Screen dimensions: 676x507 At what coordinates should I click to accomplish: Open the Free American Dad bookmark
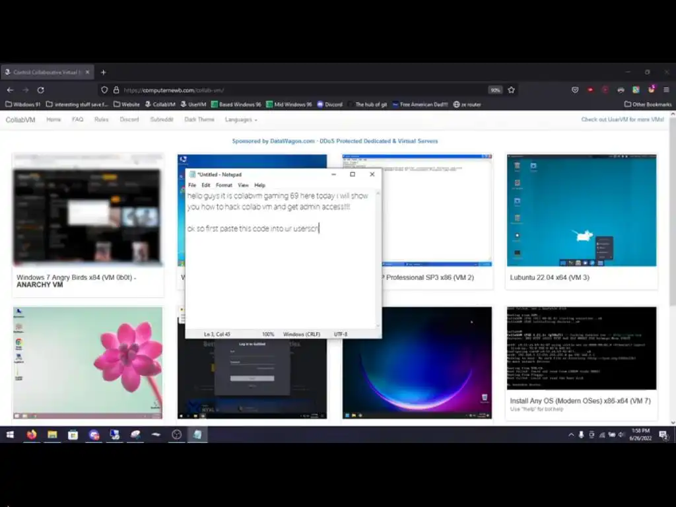click(421, 104)
